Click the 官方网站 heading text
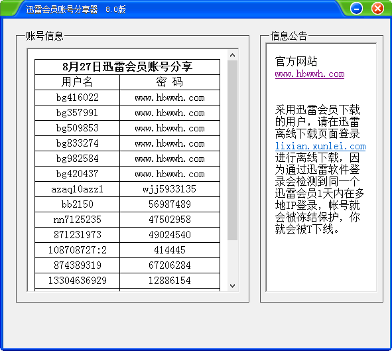The image size is (392, 351). (x=296, y=61)
